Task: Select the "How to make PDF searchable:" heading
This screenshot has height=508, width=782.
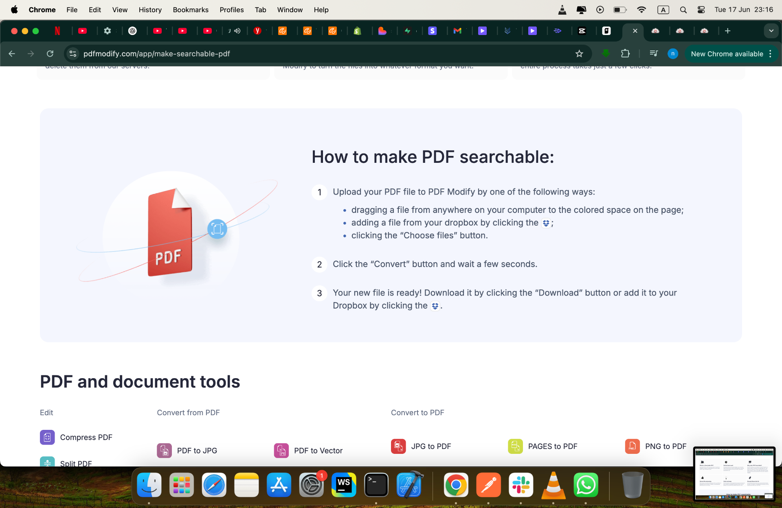Action: [433, 157]
